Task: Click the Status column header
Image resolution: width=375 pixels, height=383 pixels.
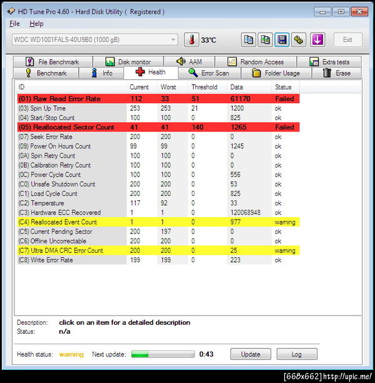Action: (286, 87)
